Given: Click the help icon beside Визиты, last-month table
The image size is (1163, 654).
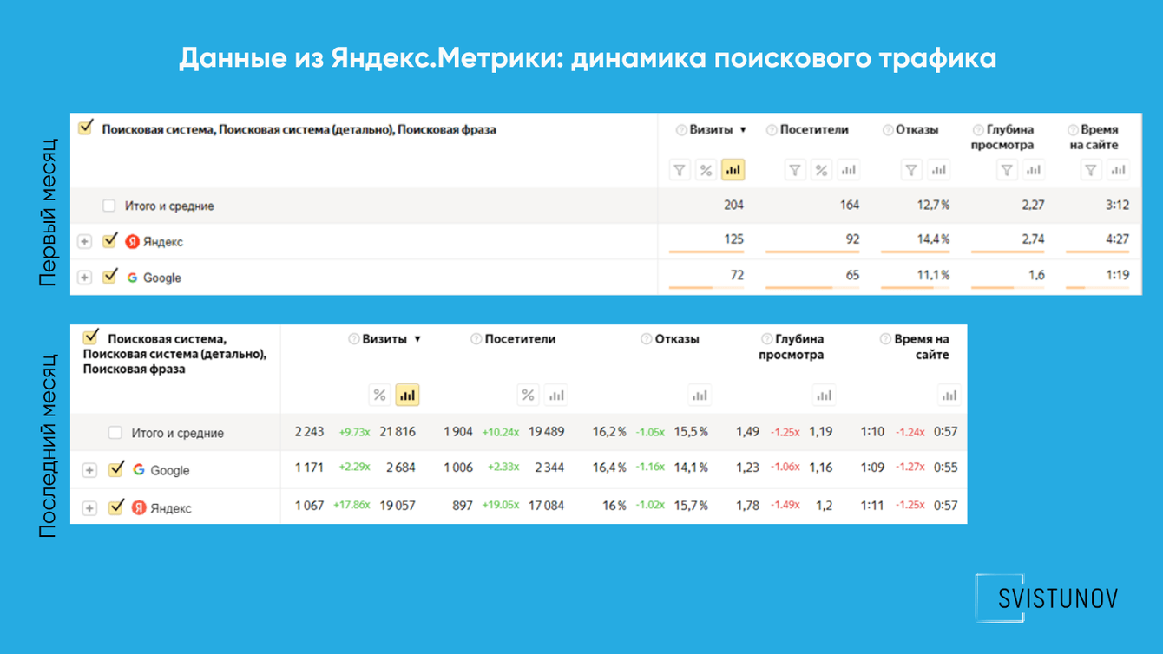Looking at the screenshot, I should pos(354,339).
